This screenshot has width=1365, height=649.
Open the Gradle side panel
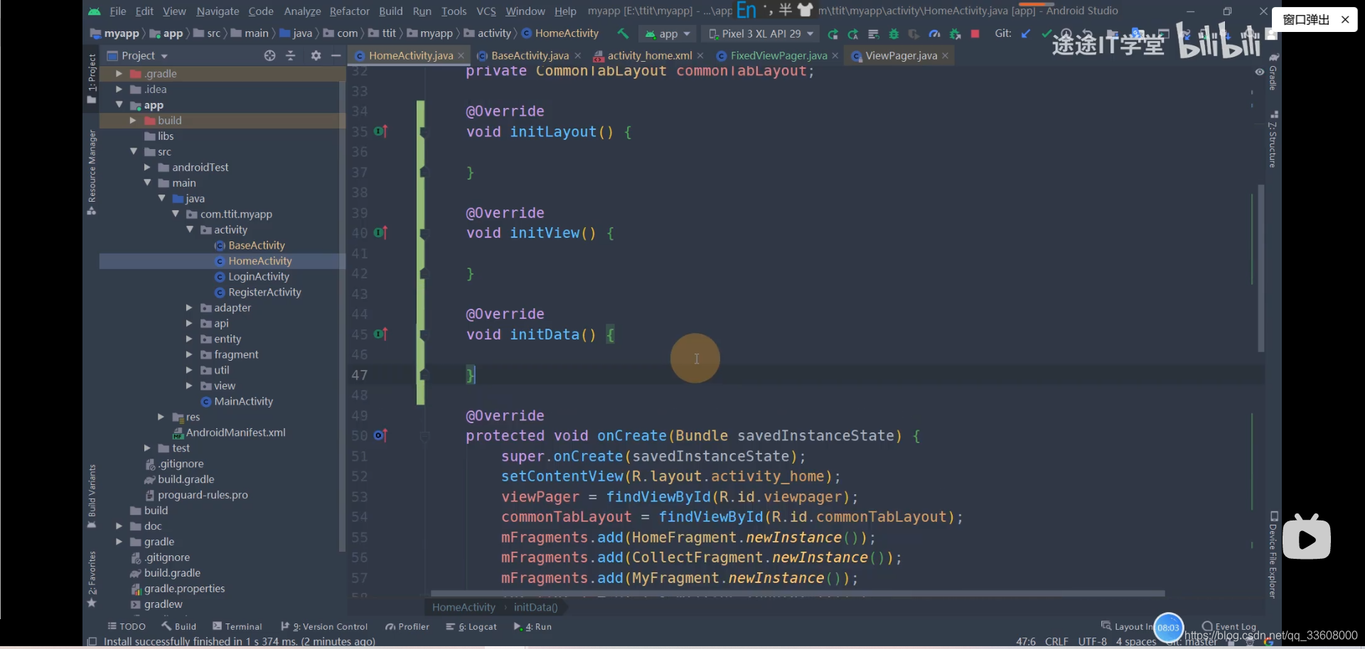tap(1273, 72)
